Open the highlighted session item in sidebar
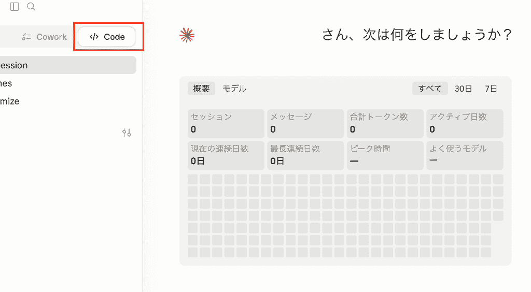Viewport: 531px width, 292px height. [68, 65]
